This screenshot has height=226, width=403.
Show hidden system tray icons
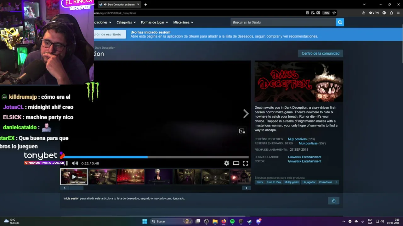coord(343,221)
